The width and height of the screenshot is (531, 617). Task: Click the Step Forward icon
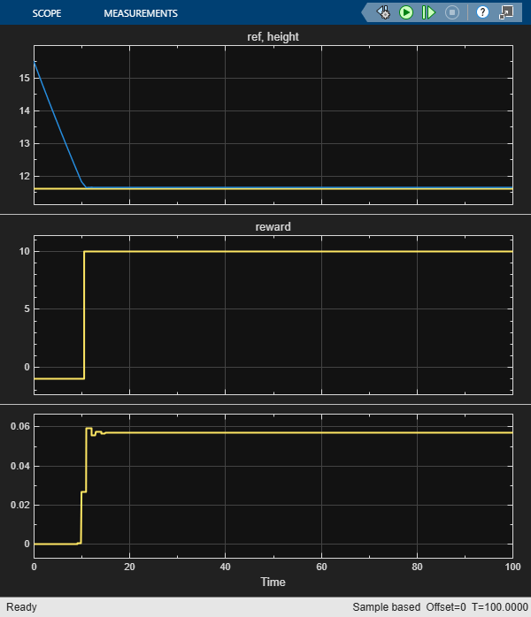point(429,12)
